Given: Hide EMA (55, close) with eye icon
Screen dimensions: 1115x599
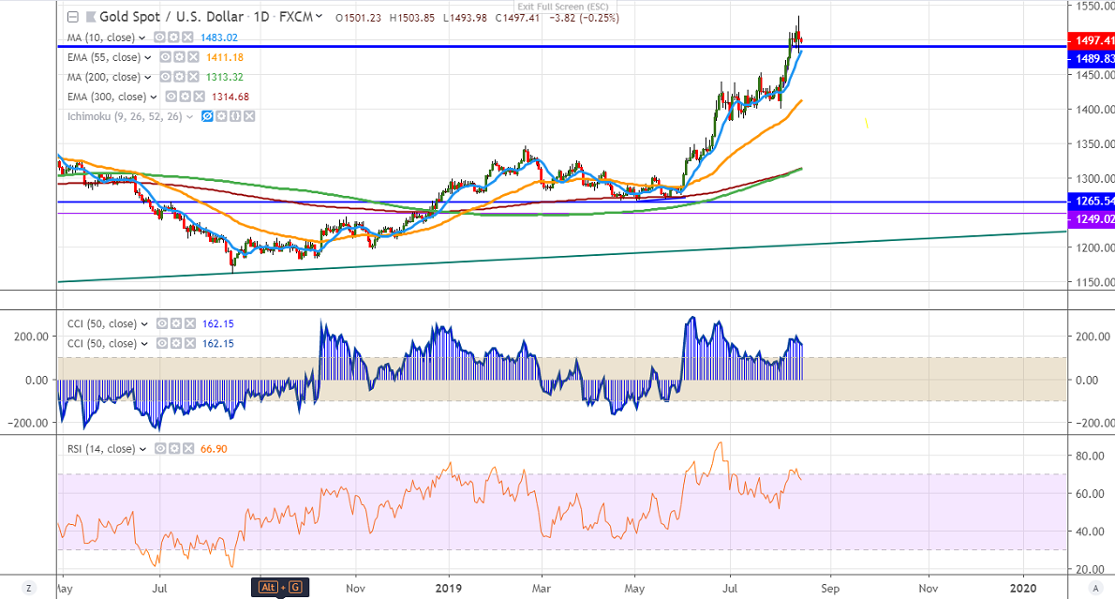Looking at the screenshot, I should pos(166,57).
